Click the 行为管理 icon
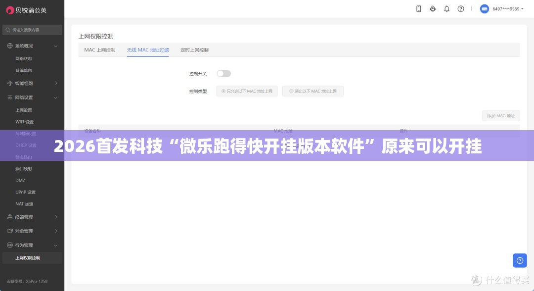This screenshot has height=291, width=534. (10, 245)
